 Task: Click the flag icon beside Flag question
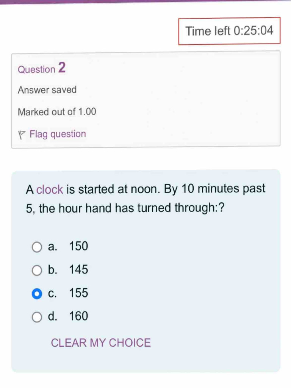click(x=22, y=135)
